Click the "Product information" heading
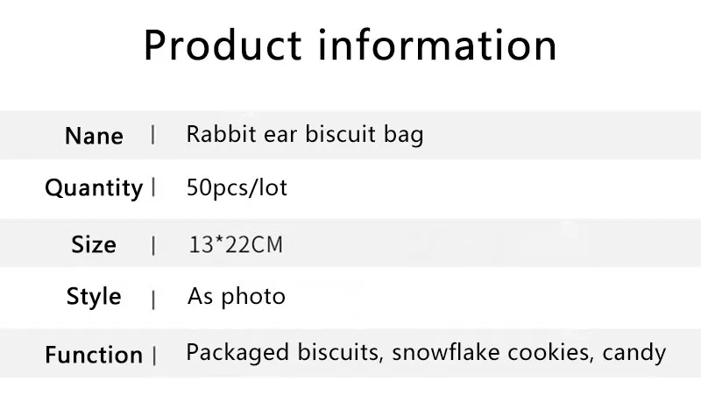701x416 pixels. [350, 46]
